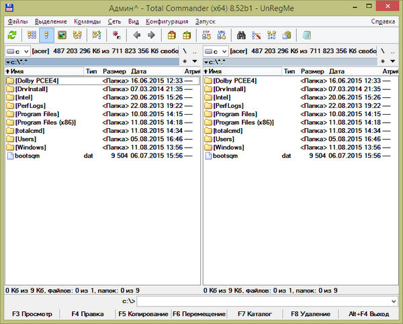Click the left panel c:\*.* path bar

pyautogui.click(x=92, y=62)
